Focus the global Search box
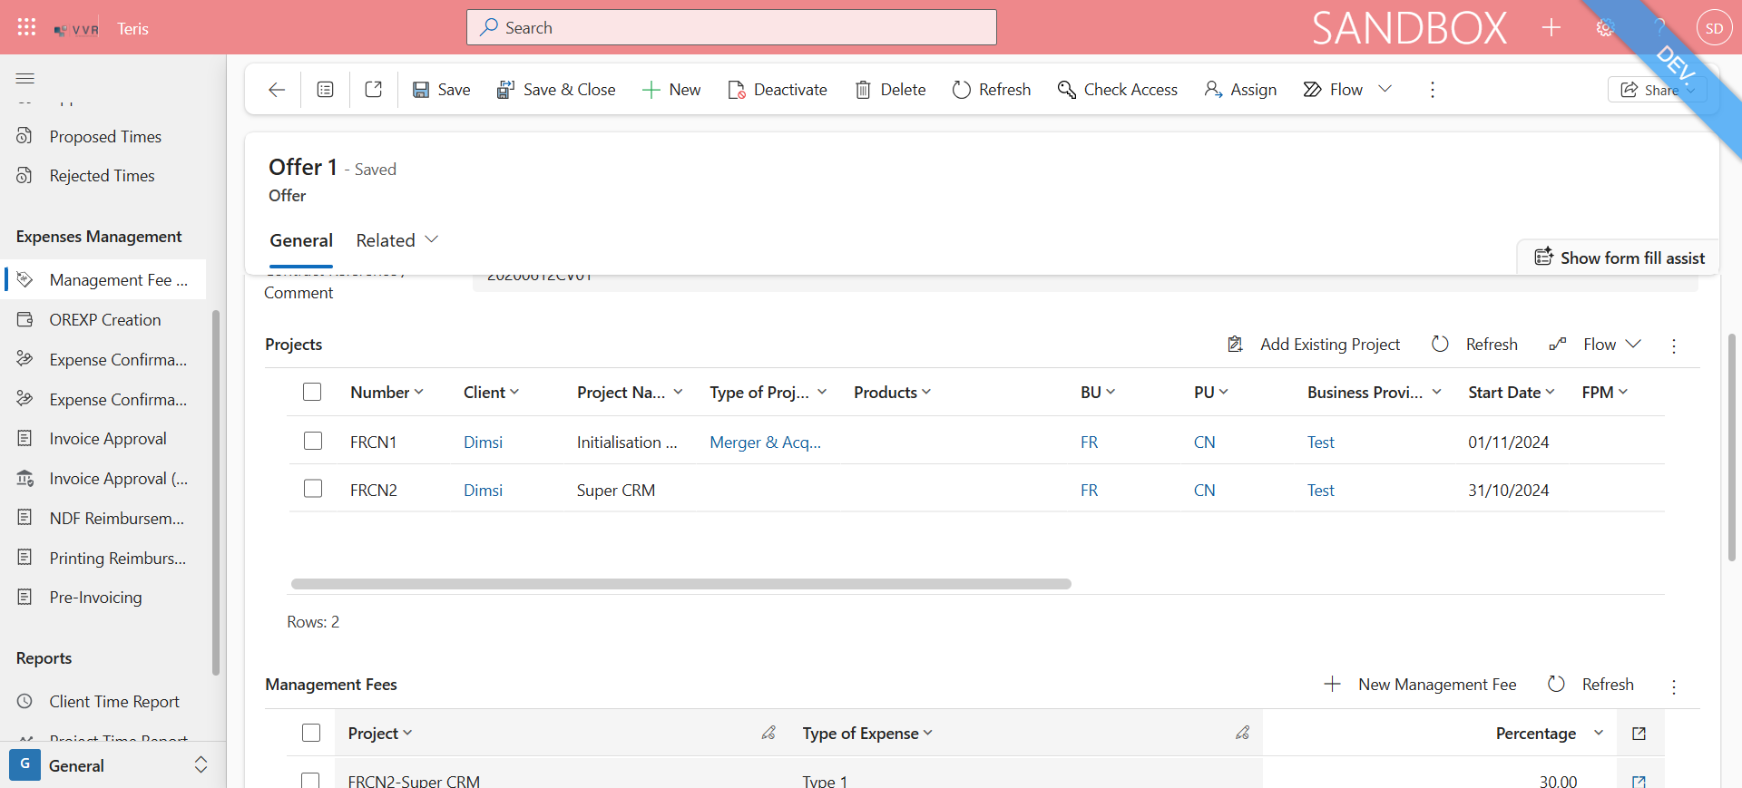The image size is (1742, 788). [x=731, y=27]
